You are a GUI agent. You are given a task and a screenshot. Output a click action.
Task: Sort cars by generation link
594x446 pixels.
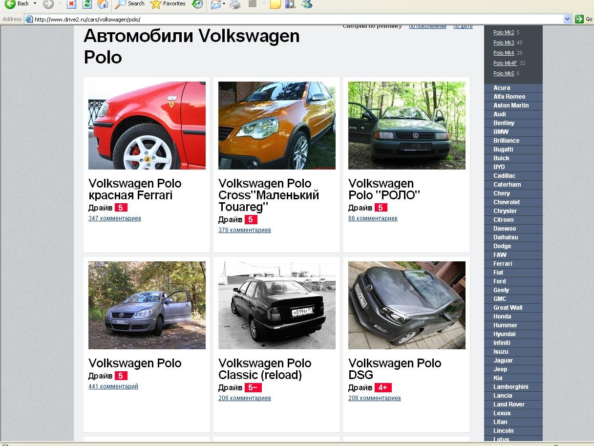(427, 26)
